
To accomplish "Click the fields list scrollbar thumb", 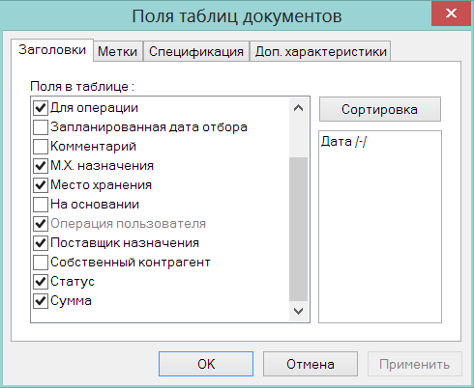I will coord(298,229).
